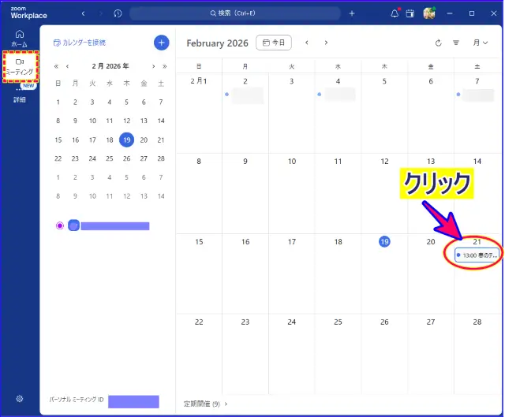
Task: Go to next month in mini calendar
Action: [x=154, y=66]
